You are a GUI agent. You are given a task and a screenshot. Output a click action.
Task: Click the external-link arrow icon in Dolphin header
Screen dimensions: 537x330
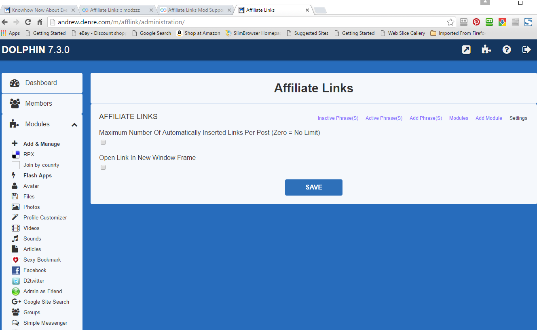pyautogui.click(x=466, y=49)
